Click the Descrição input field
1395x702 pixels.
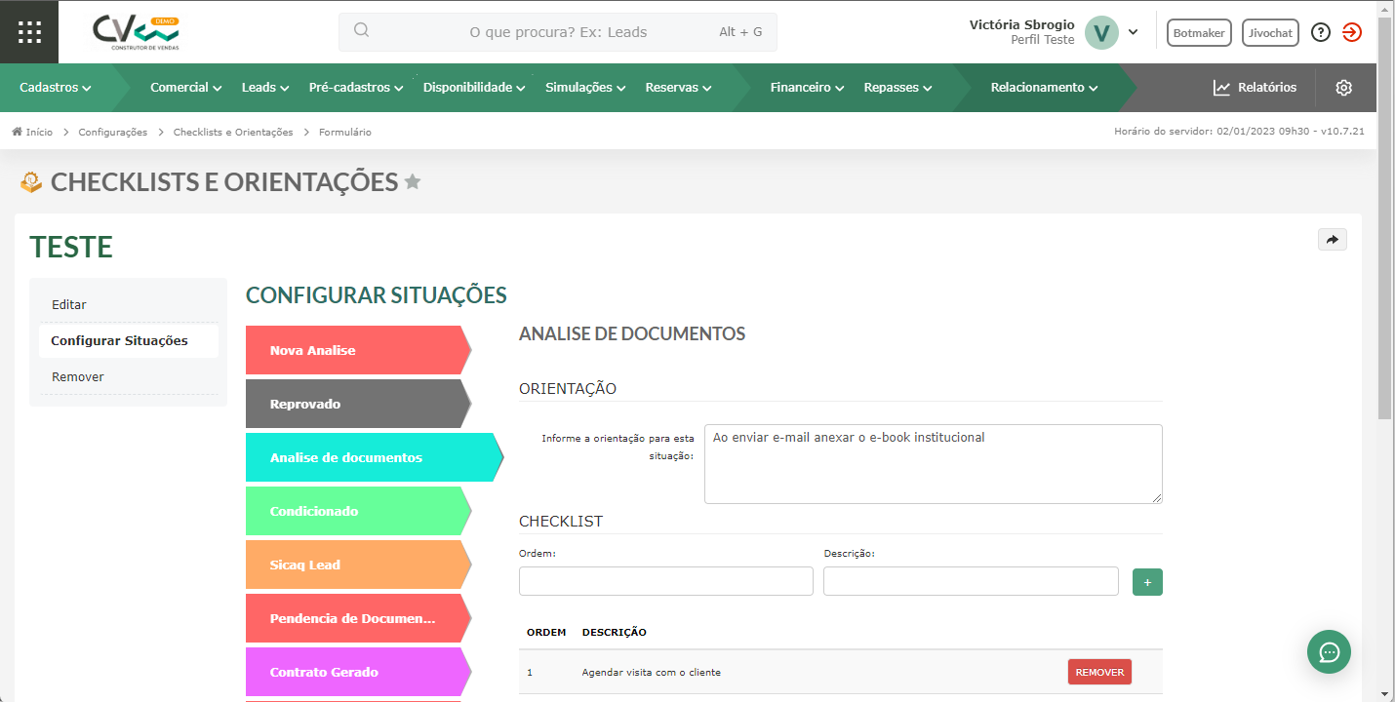pyautogui.click(x=971, y=581)
